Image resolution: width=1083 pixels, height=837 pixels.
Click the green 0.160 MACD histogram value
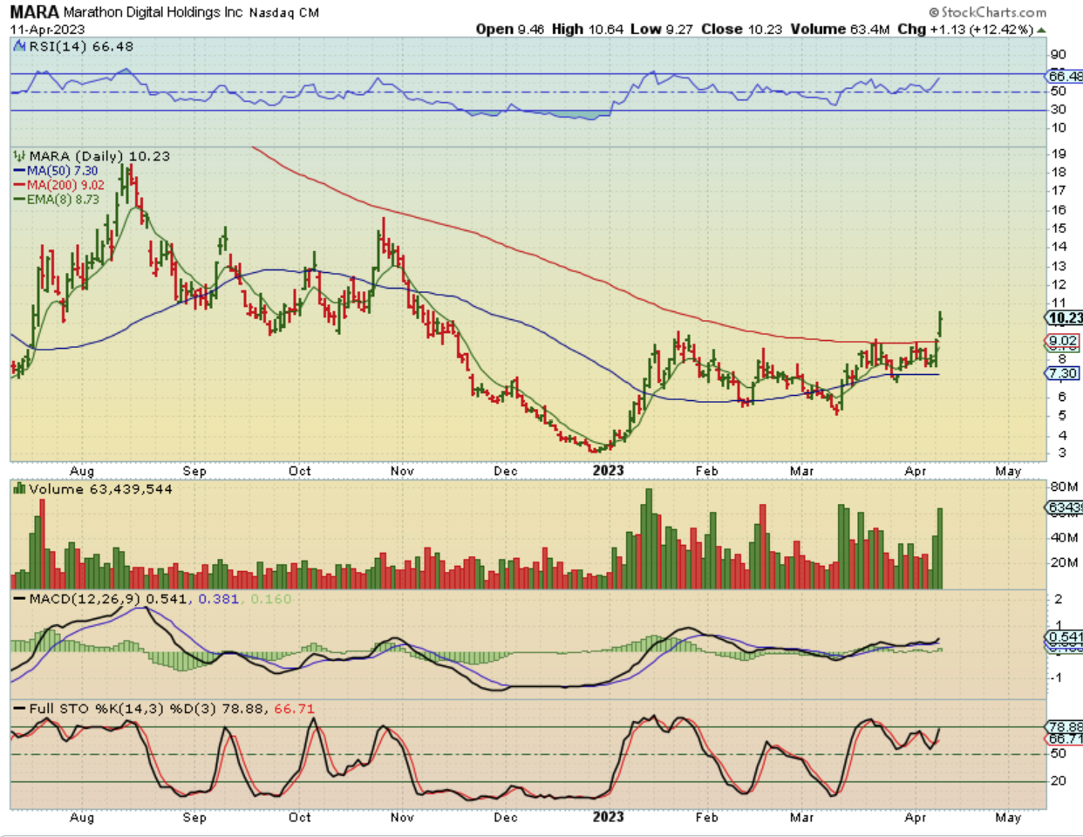[x=271, y=599]
